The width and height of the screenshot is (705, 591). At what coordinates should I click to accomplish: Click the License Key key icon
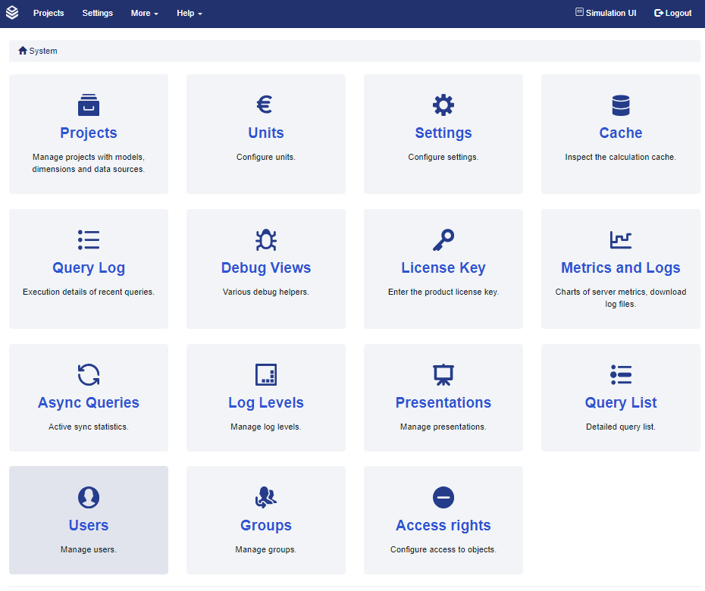click(x=443, y=239)
